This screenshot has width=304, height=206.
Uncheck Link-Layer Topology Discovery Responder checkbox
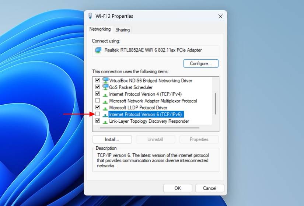pos(98,121)
